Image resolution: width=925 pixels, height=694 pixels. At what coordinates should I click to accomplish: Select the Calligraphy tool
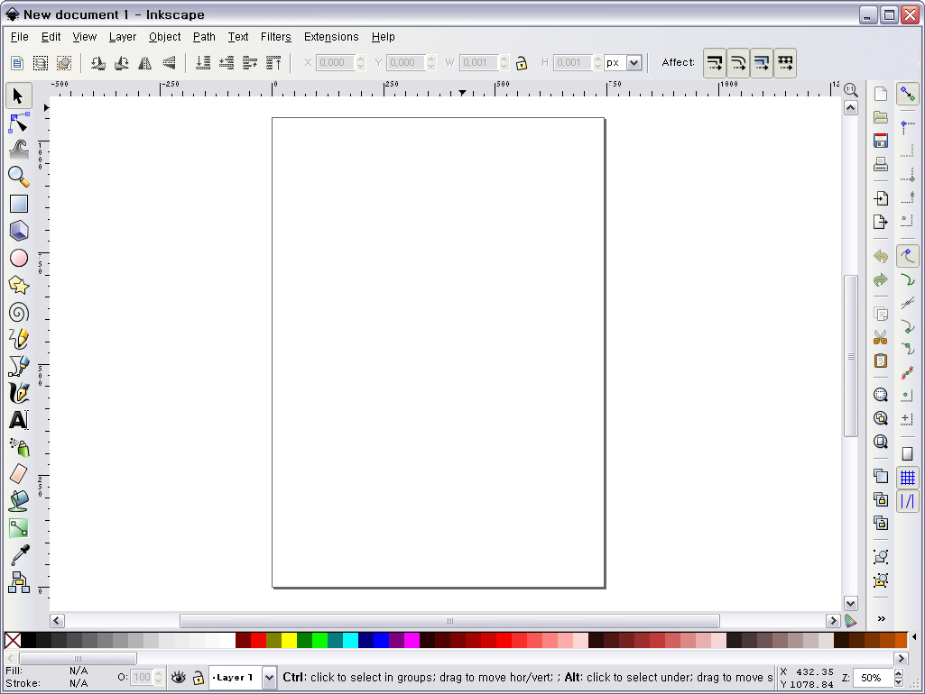(x=18, y=394)
